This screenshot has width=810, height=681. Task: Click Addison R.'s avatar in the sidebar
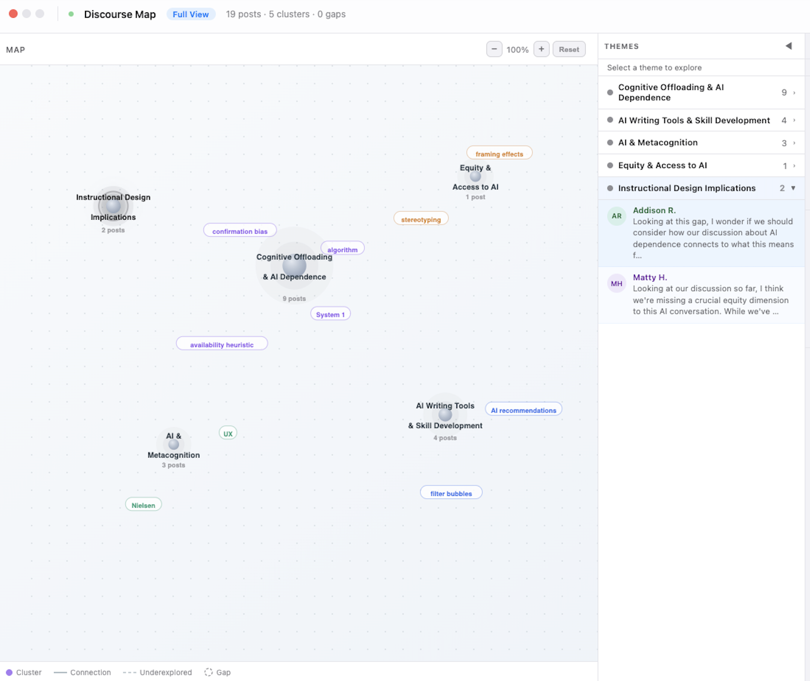pos(616,216)
